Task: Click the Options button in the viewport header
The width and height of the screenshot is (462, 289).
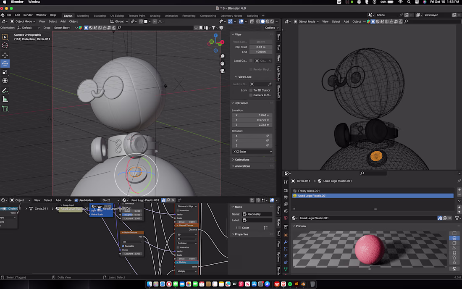Action: click(x=271, y=28)
